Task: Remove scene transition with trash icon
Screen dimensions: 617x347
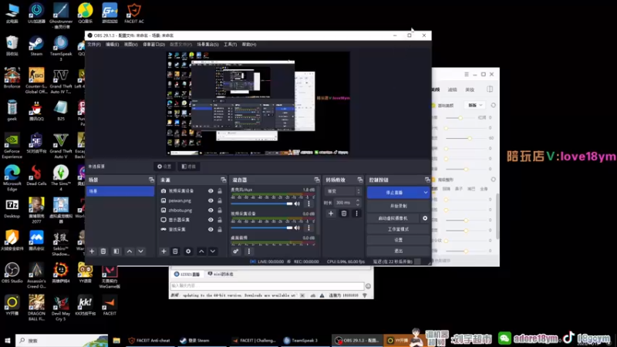Action: pyautogui.click(x=344, y=214)
